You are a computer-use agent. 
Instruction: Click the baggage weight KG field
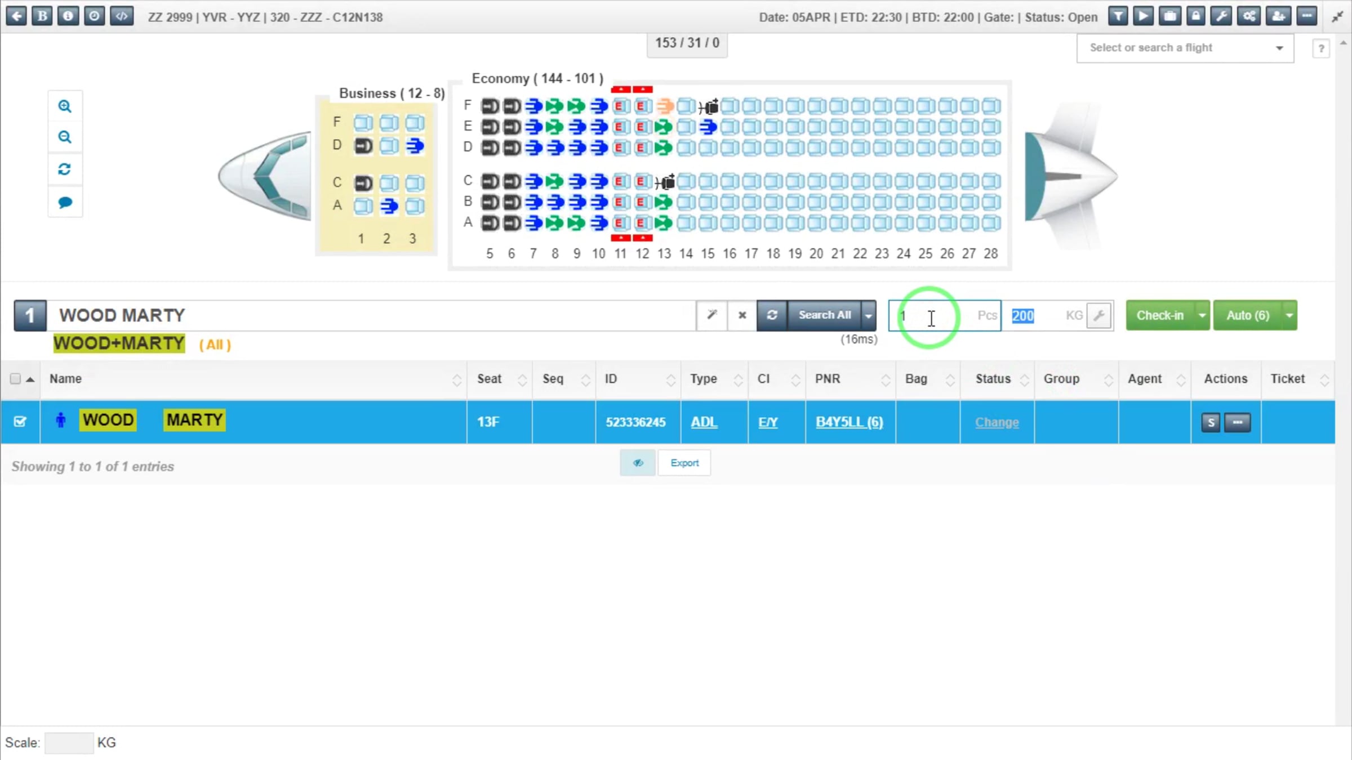click(1044, 315)
